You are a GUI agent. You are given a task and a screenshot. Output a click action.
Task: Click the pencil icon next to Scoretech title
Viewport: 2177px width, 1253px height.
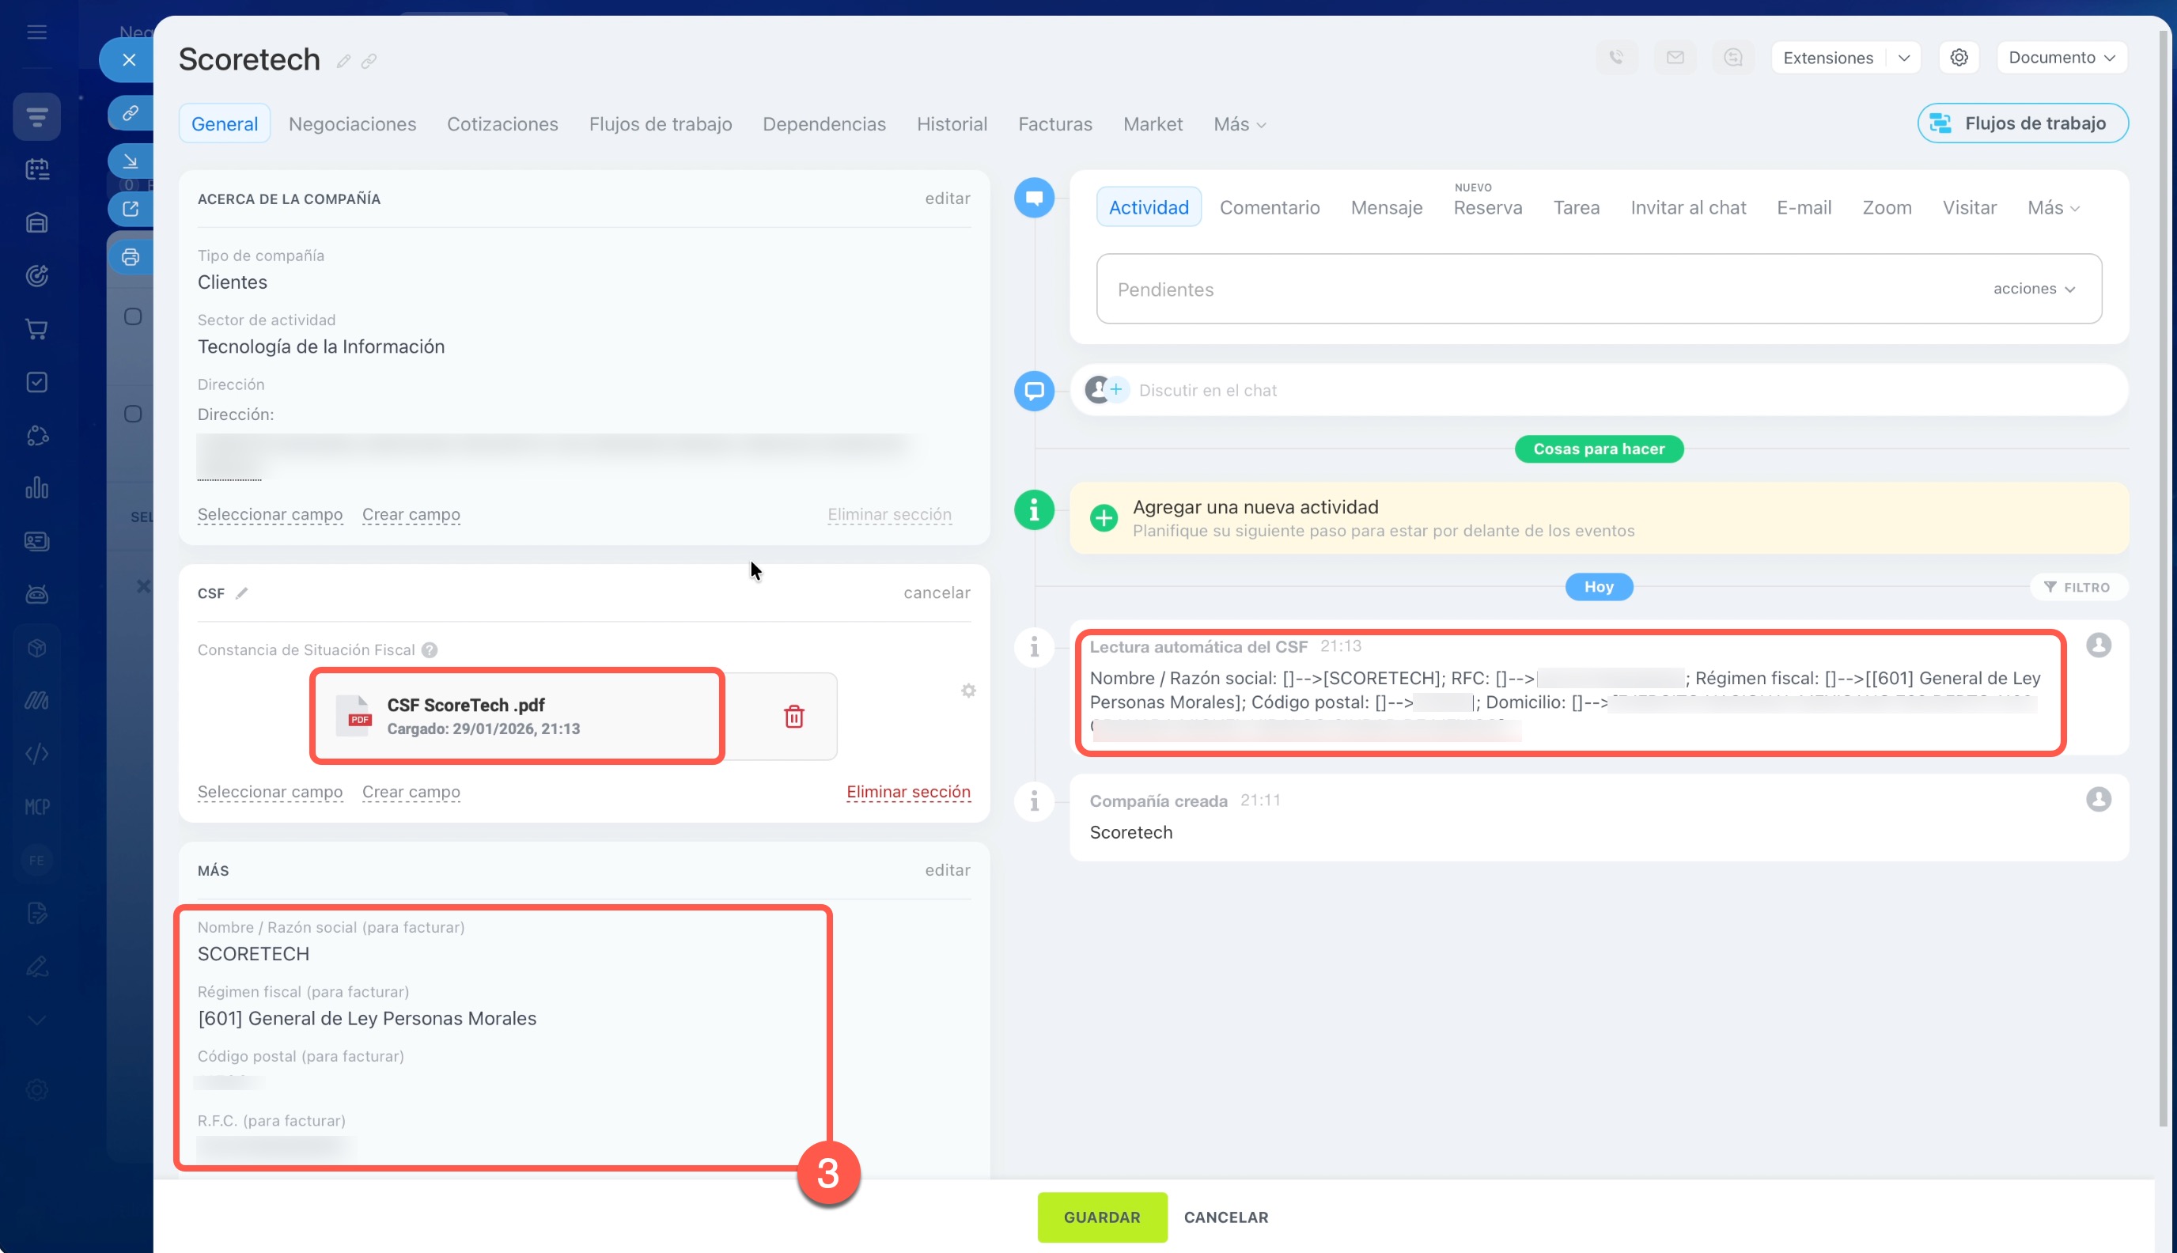(343, 61)
